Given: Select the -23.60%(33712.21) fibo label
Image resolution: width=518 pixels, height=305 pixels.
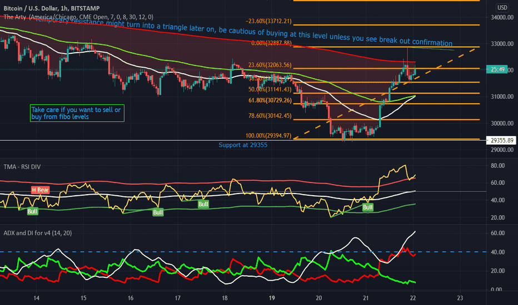Looking at the screenshot, I should coord(268,21).
